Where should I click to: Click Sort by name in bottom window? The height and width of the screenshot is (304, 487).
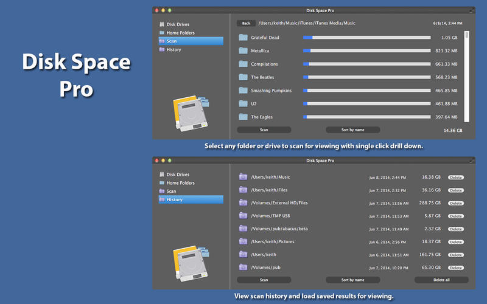[353, 280]
